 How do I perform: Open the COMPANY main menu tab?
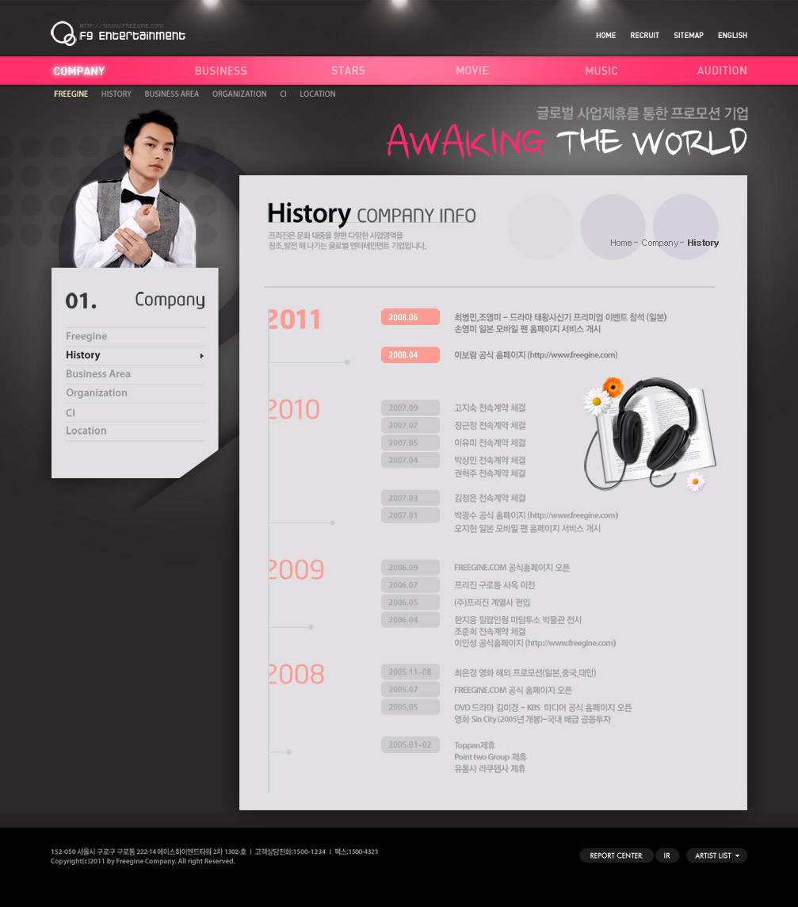tap(79, 71)
